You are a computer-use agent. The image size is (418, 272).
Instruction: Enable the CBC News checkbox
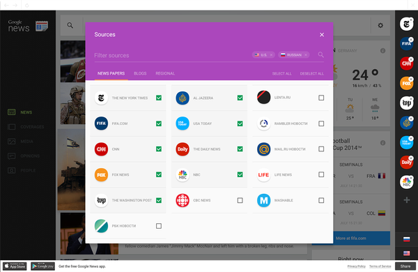pyautogui.click(x=240, y=200)
